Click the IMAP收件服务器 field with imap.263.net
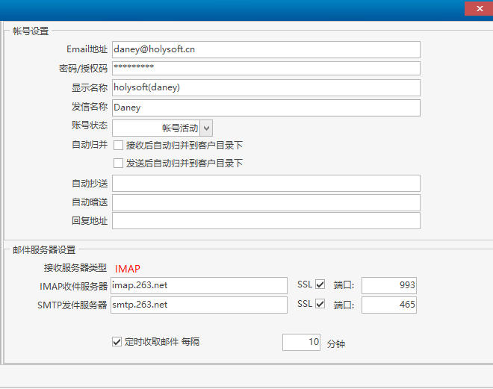 [199, 285]
